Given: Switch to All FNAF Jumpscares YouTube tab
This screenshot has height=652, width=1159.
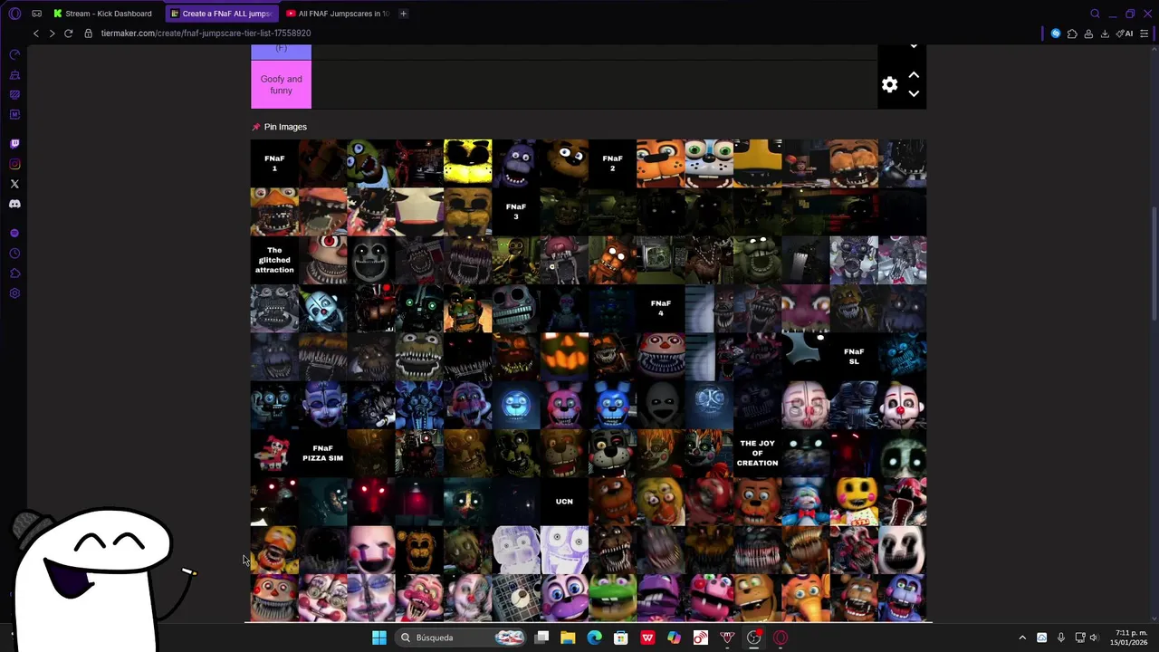Looking at the screenshot, I should click(x=337, y=14).
